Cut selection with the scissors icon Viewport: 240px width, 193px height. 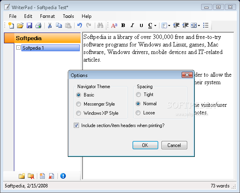coord(50,25)
